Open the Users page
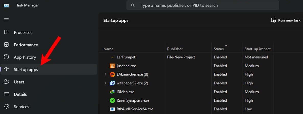Image resolution: width=303 pixels, height=114 pixels. tap(49, 82)
